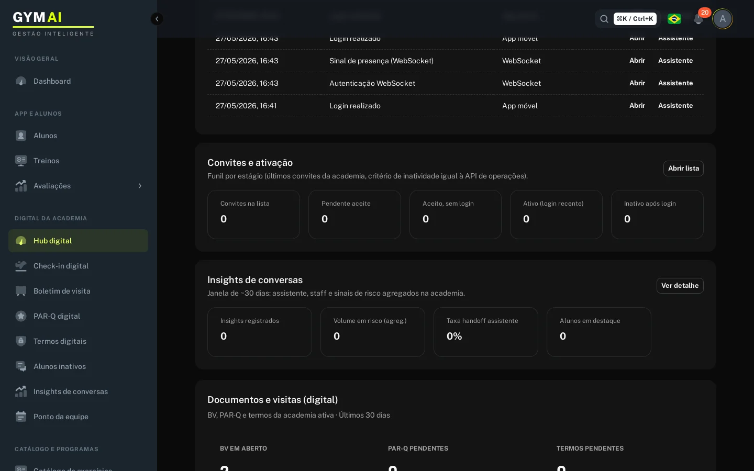
Task: Click Abrir on Sinal de presença row
Action: (x=637, y=61)
